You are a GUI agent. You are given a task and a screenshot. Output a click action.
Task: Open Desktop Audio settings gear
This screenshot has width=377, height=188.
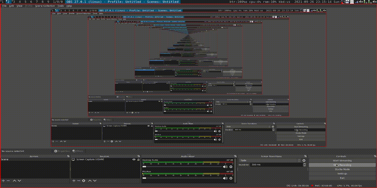(231, 167)
